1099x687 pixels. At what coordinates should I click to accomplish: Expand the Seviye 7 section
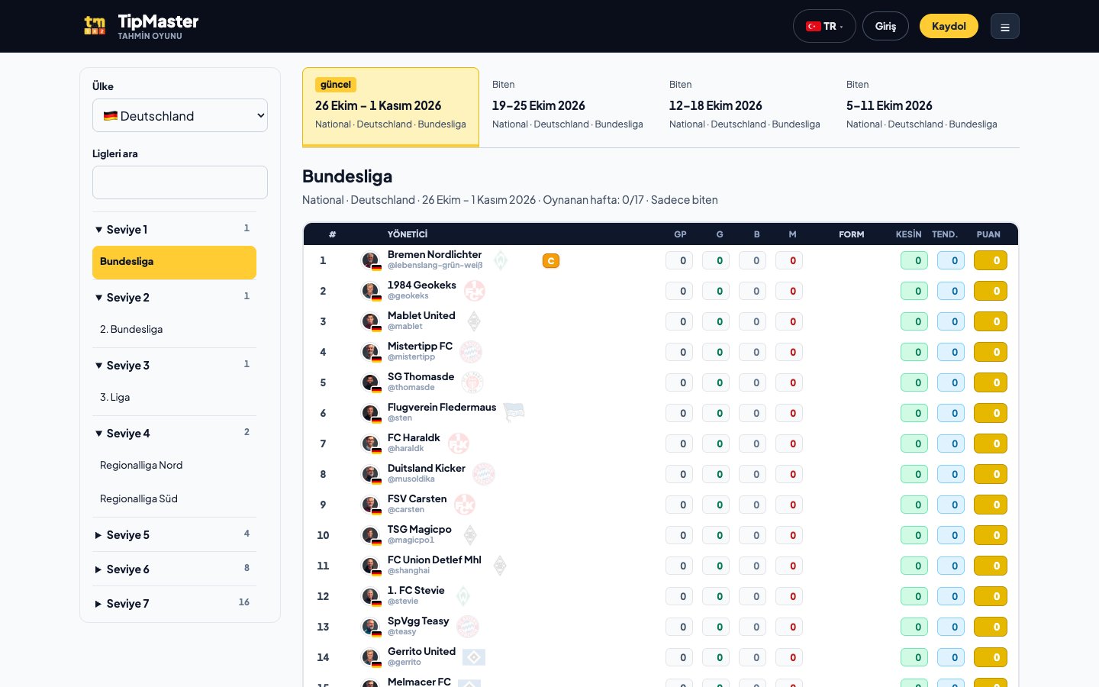pos(174,603)
